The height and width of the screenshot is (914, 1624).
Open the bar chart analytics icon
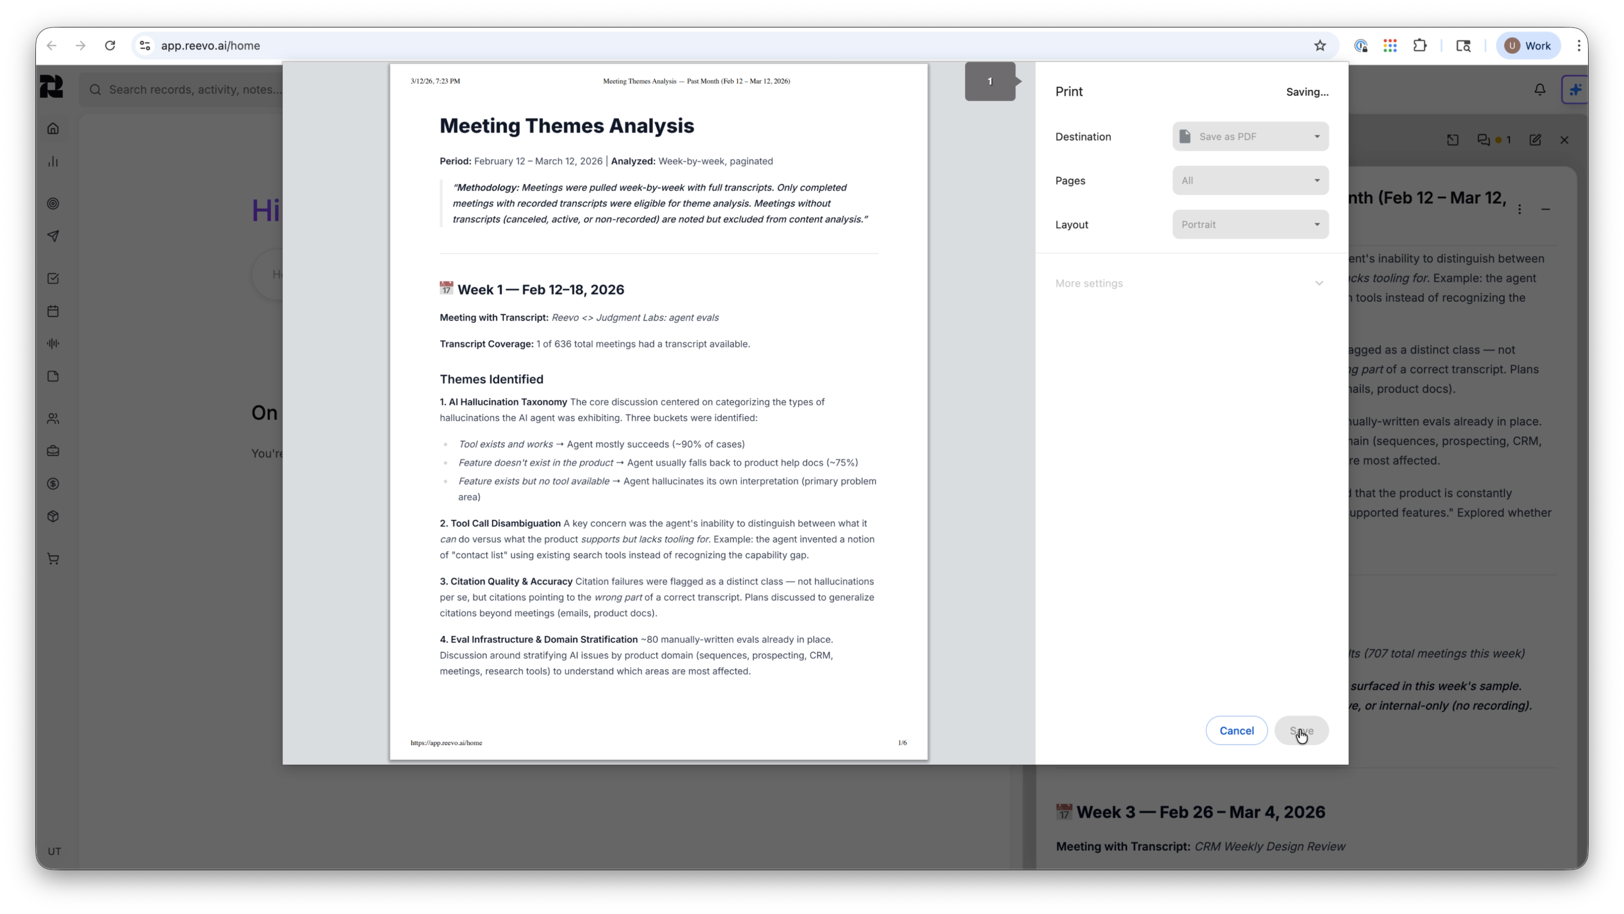[x=53, y=162]
